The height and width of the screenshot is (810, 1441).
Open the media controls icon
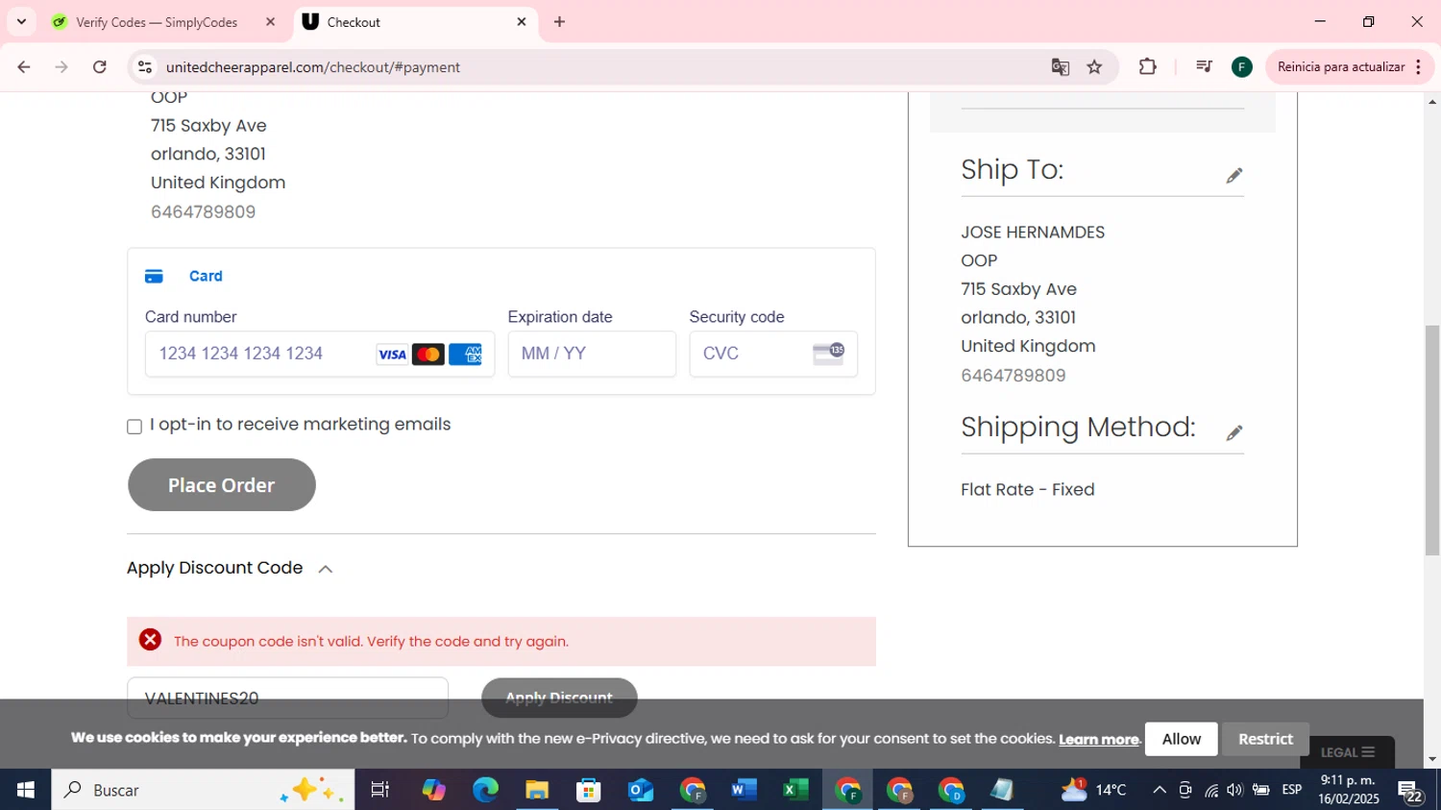(1203, 67)
